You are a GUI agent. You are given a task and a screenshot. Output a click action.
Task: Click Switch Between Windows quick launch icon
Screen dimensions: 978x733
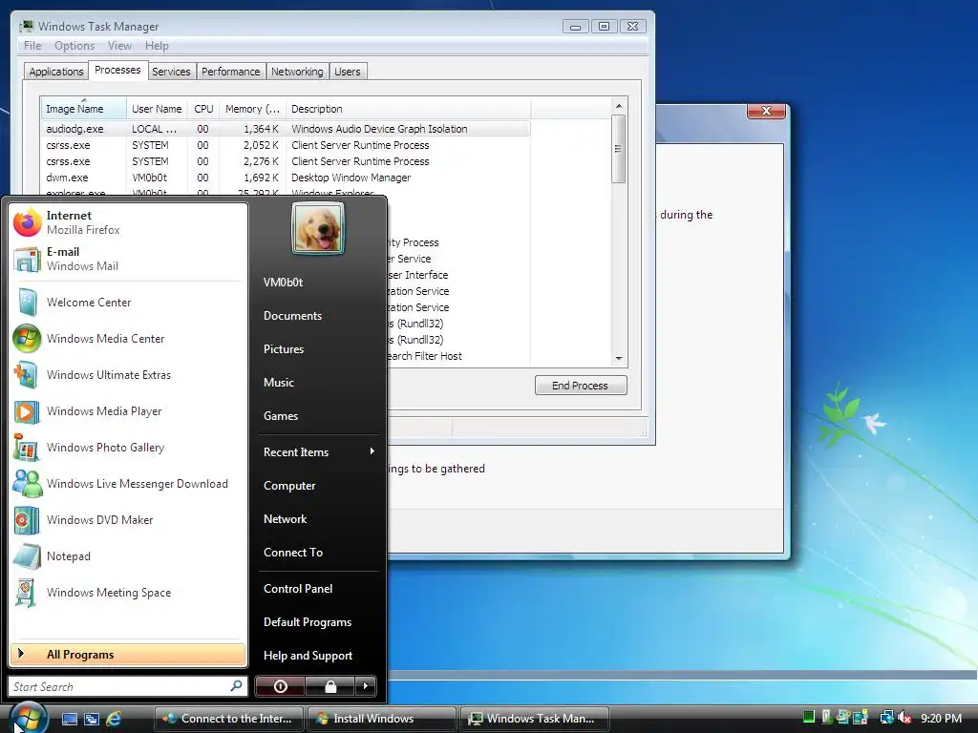coord(92,719)
